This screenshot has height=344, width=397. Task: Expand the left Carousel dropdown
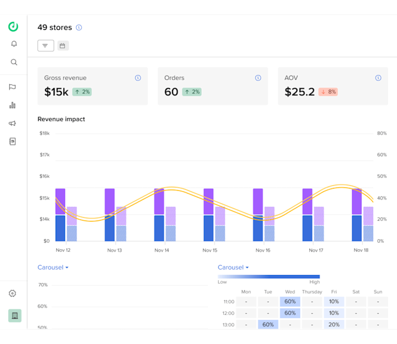click(53, 267)
